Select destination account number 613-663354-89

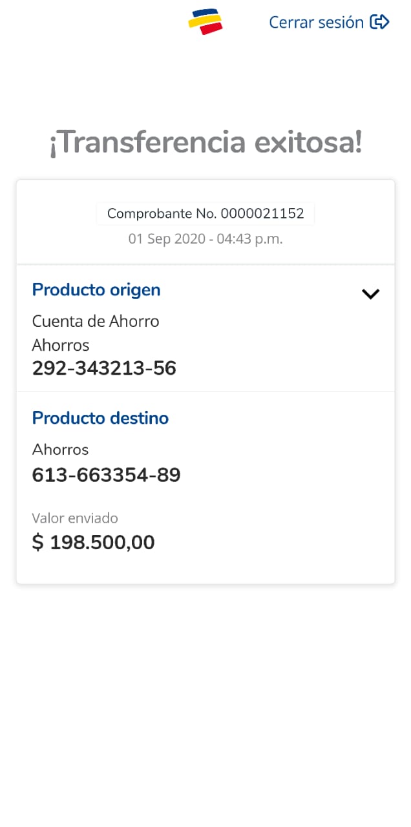[106, 475]
